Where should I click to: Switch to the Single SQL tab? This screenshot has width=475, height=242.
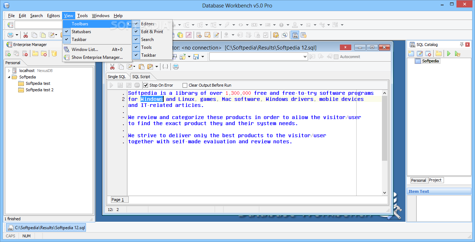coord(117,77)
